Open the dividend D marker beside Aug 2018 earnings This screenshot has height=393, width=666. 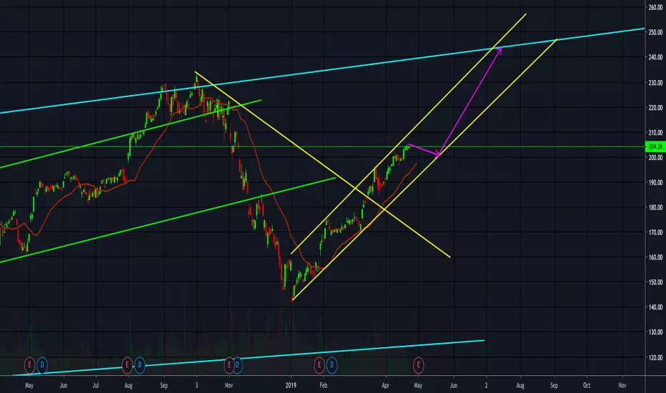140,365
